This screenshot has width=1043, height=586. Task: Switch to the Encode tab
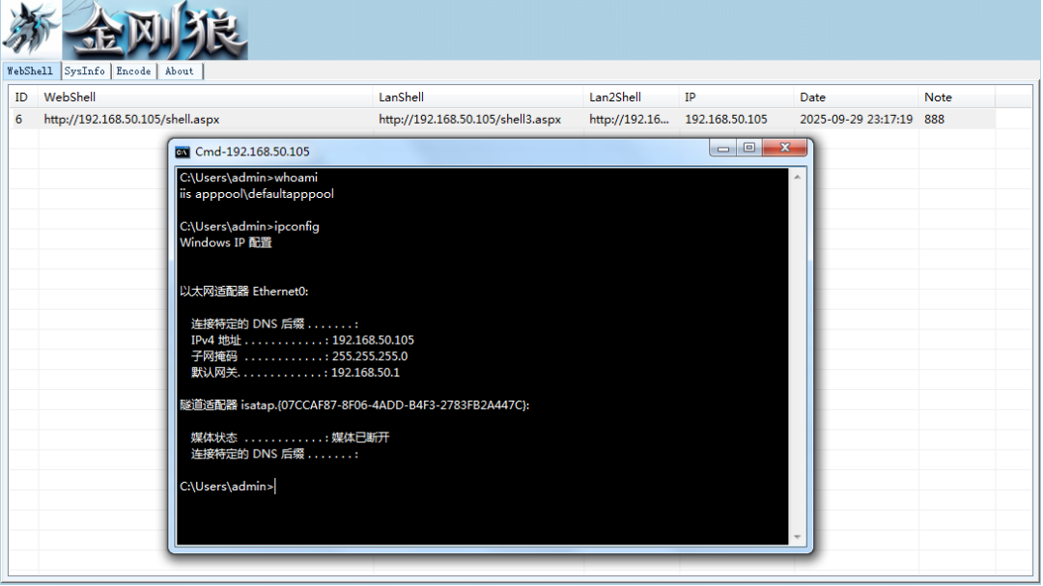[133, 71]
